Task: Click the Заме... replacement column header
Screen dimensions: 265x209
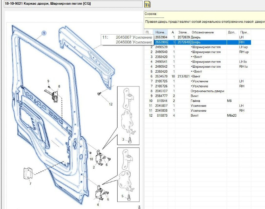Action: [184, 32]
